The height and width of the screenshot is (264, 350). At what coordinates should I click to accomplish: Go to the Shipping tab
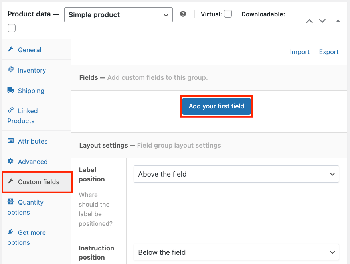pyautogui.click(x=37, y=90)
